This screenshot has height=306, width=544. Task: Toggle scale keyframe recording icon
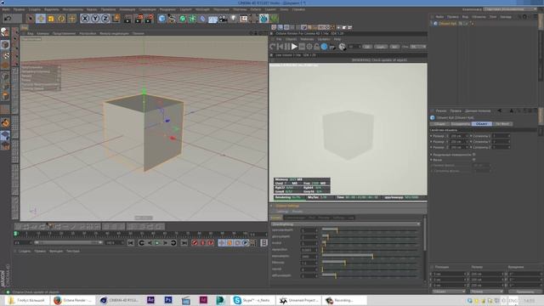pos(229,243)
